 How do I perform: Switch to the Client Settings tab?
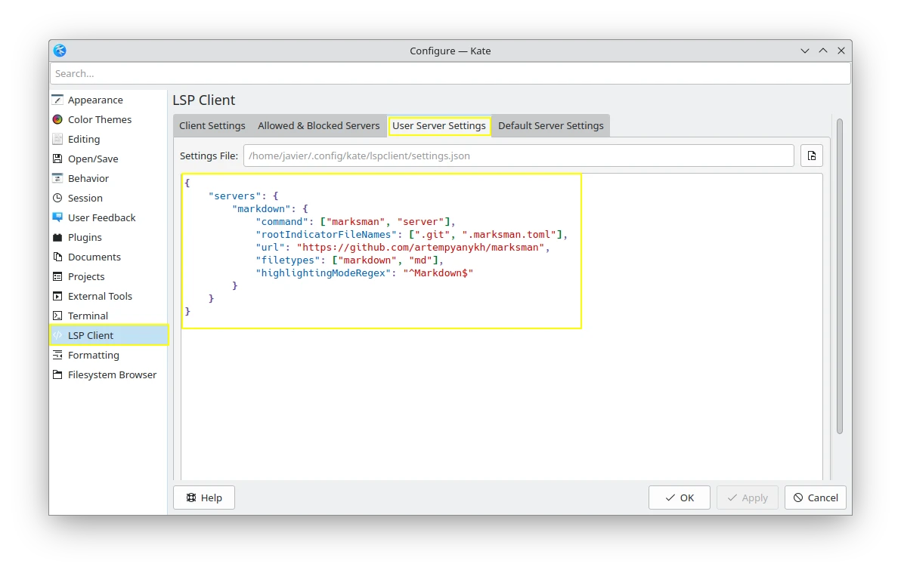coord(212,126)
